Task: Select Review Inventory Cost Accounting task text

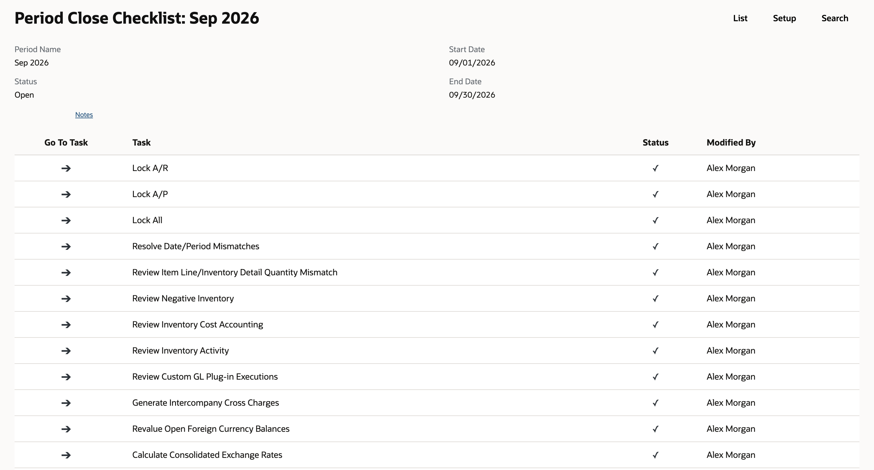Action: 198,324
